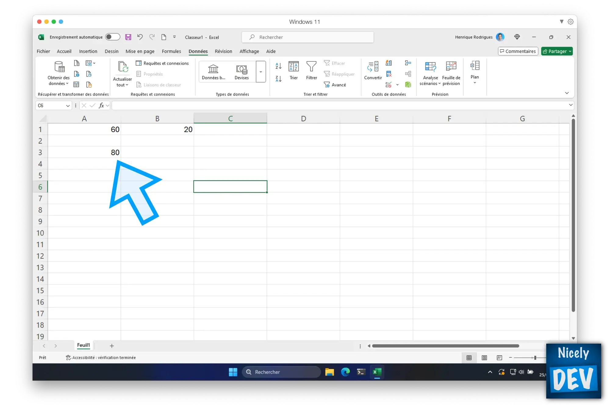The height and width of the screenshot is (408, 610).
Task: Click the Microsoft 365 diamond icon
Action: (x=517, y=37)
